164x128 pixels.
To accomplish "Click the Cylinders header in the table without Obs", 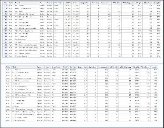I will (x=92, y=67).
